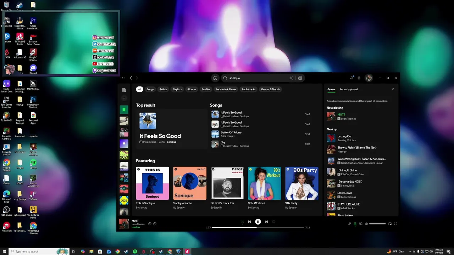Expand Your Library sidebar icon

tap(124, 90)
